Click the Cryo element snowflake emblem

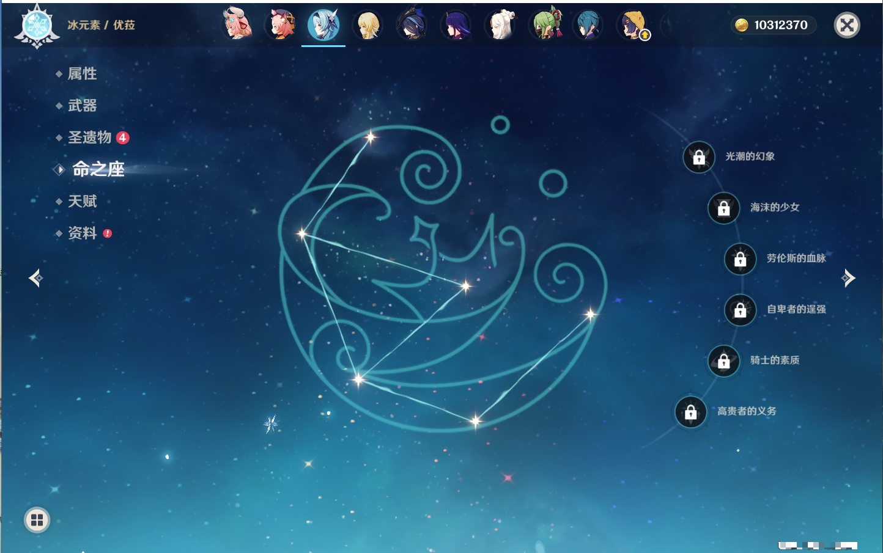[x=37, y=26]
